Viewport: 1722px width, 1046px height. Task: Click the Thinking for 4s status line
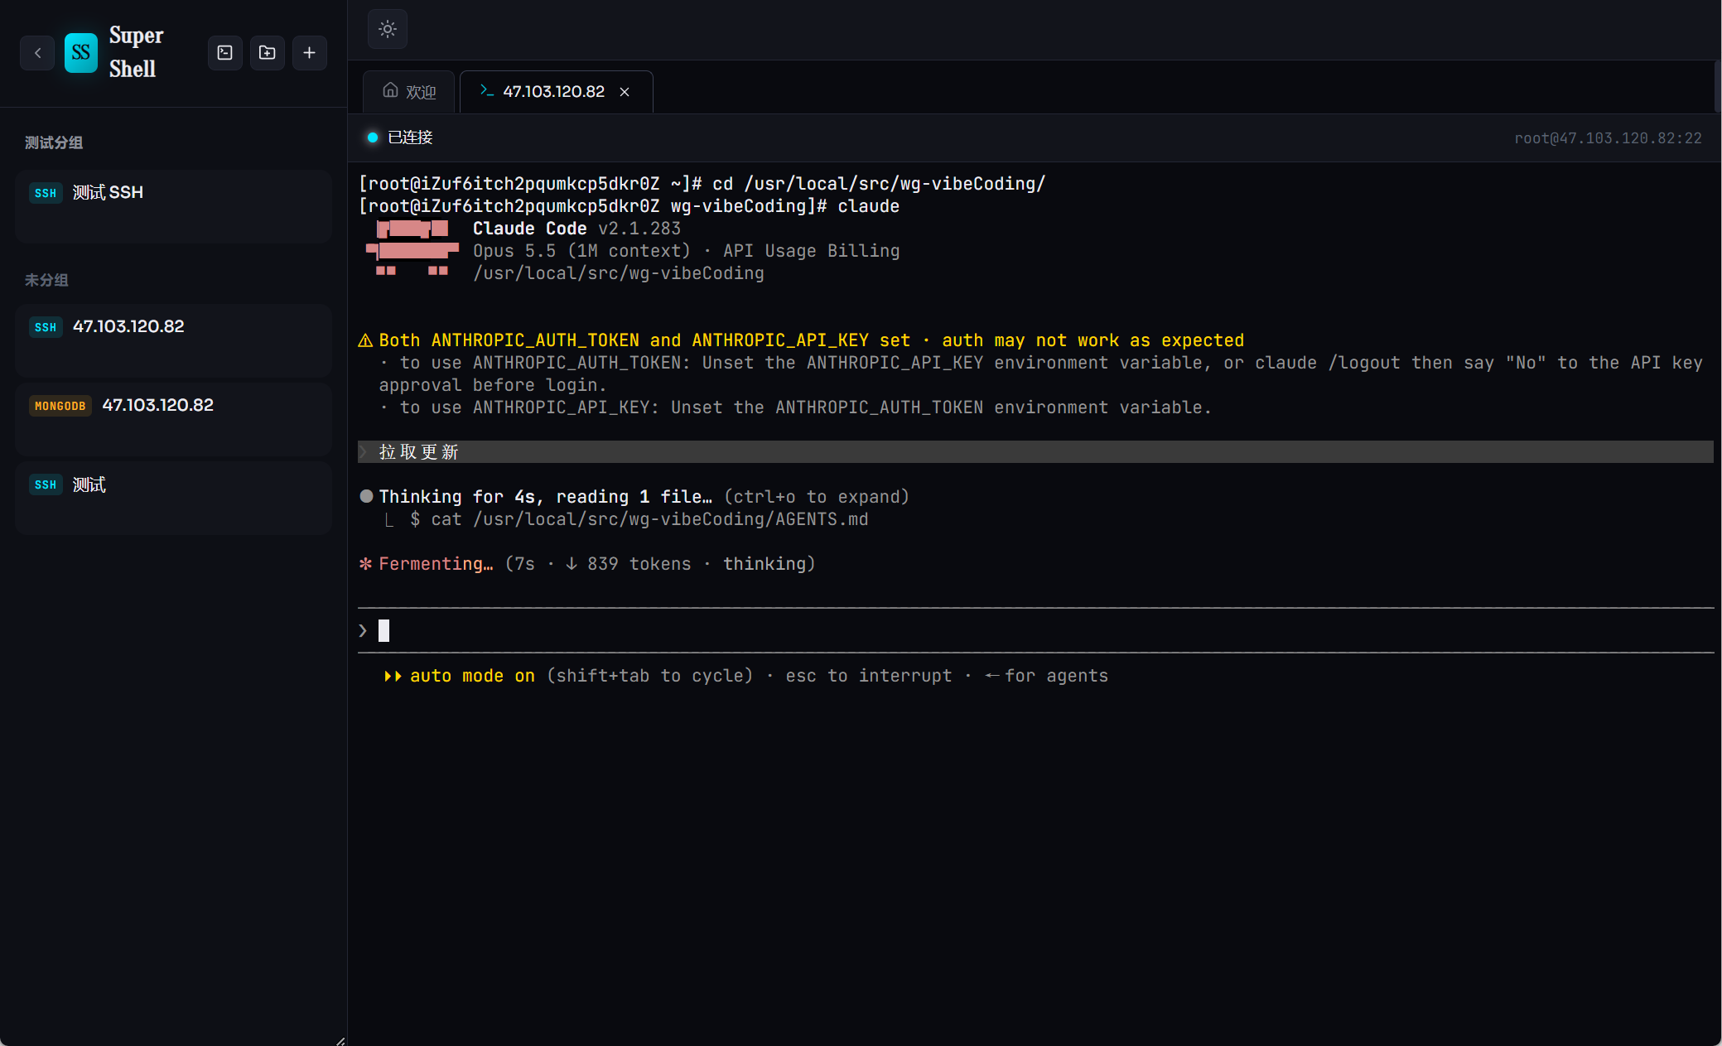coord(634,497)
